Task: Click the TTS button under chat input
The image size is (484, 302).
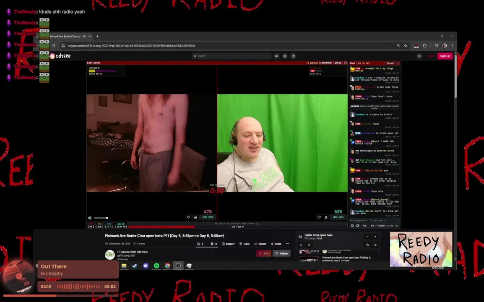Action: click(364, 226)
